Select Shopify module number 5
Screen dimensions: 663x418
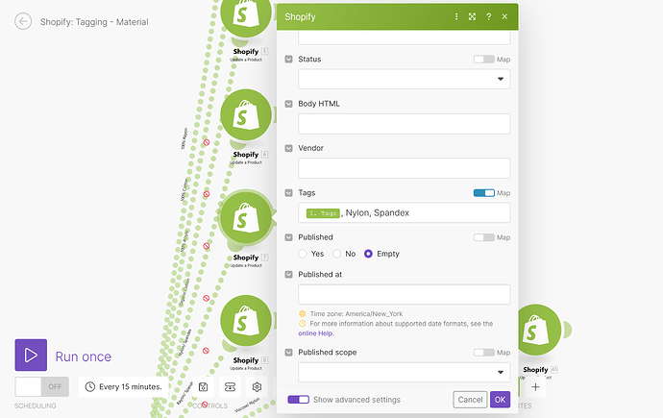click(x=246, y=14)
